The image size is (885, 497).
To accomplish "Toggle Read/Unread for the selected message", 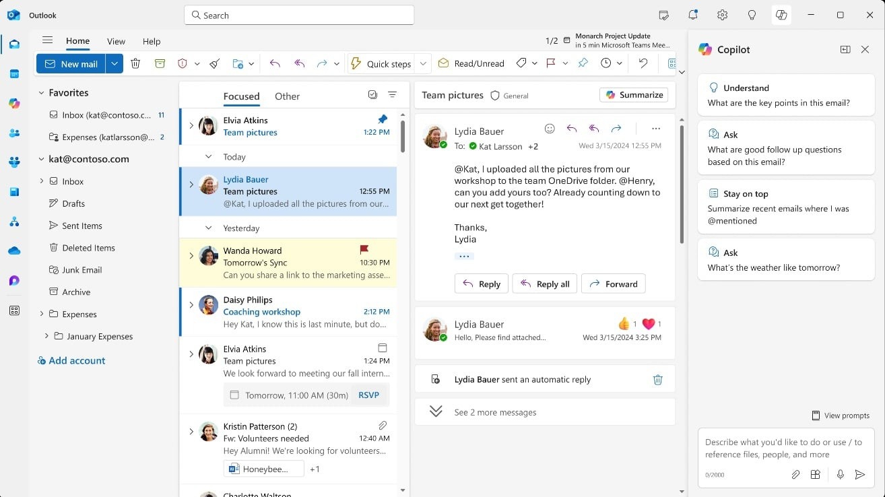I will [471, 63].
